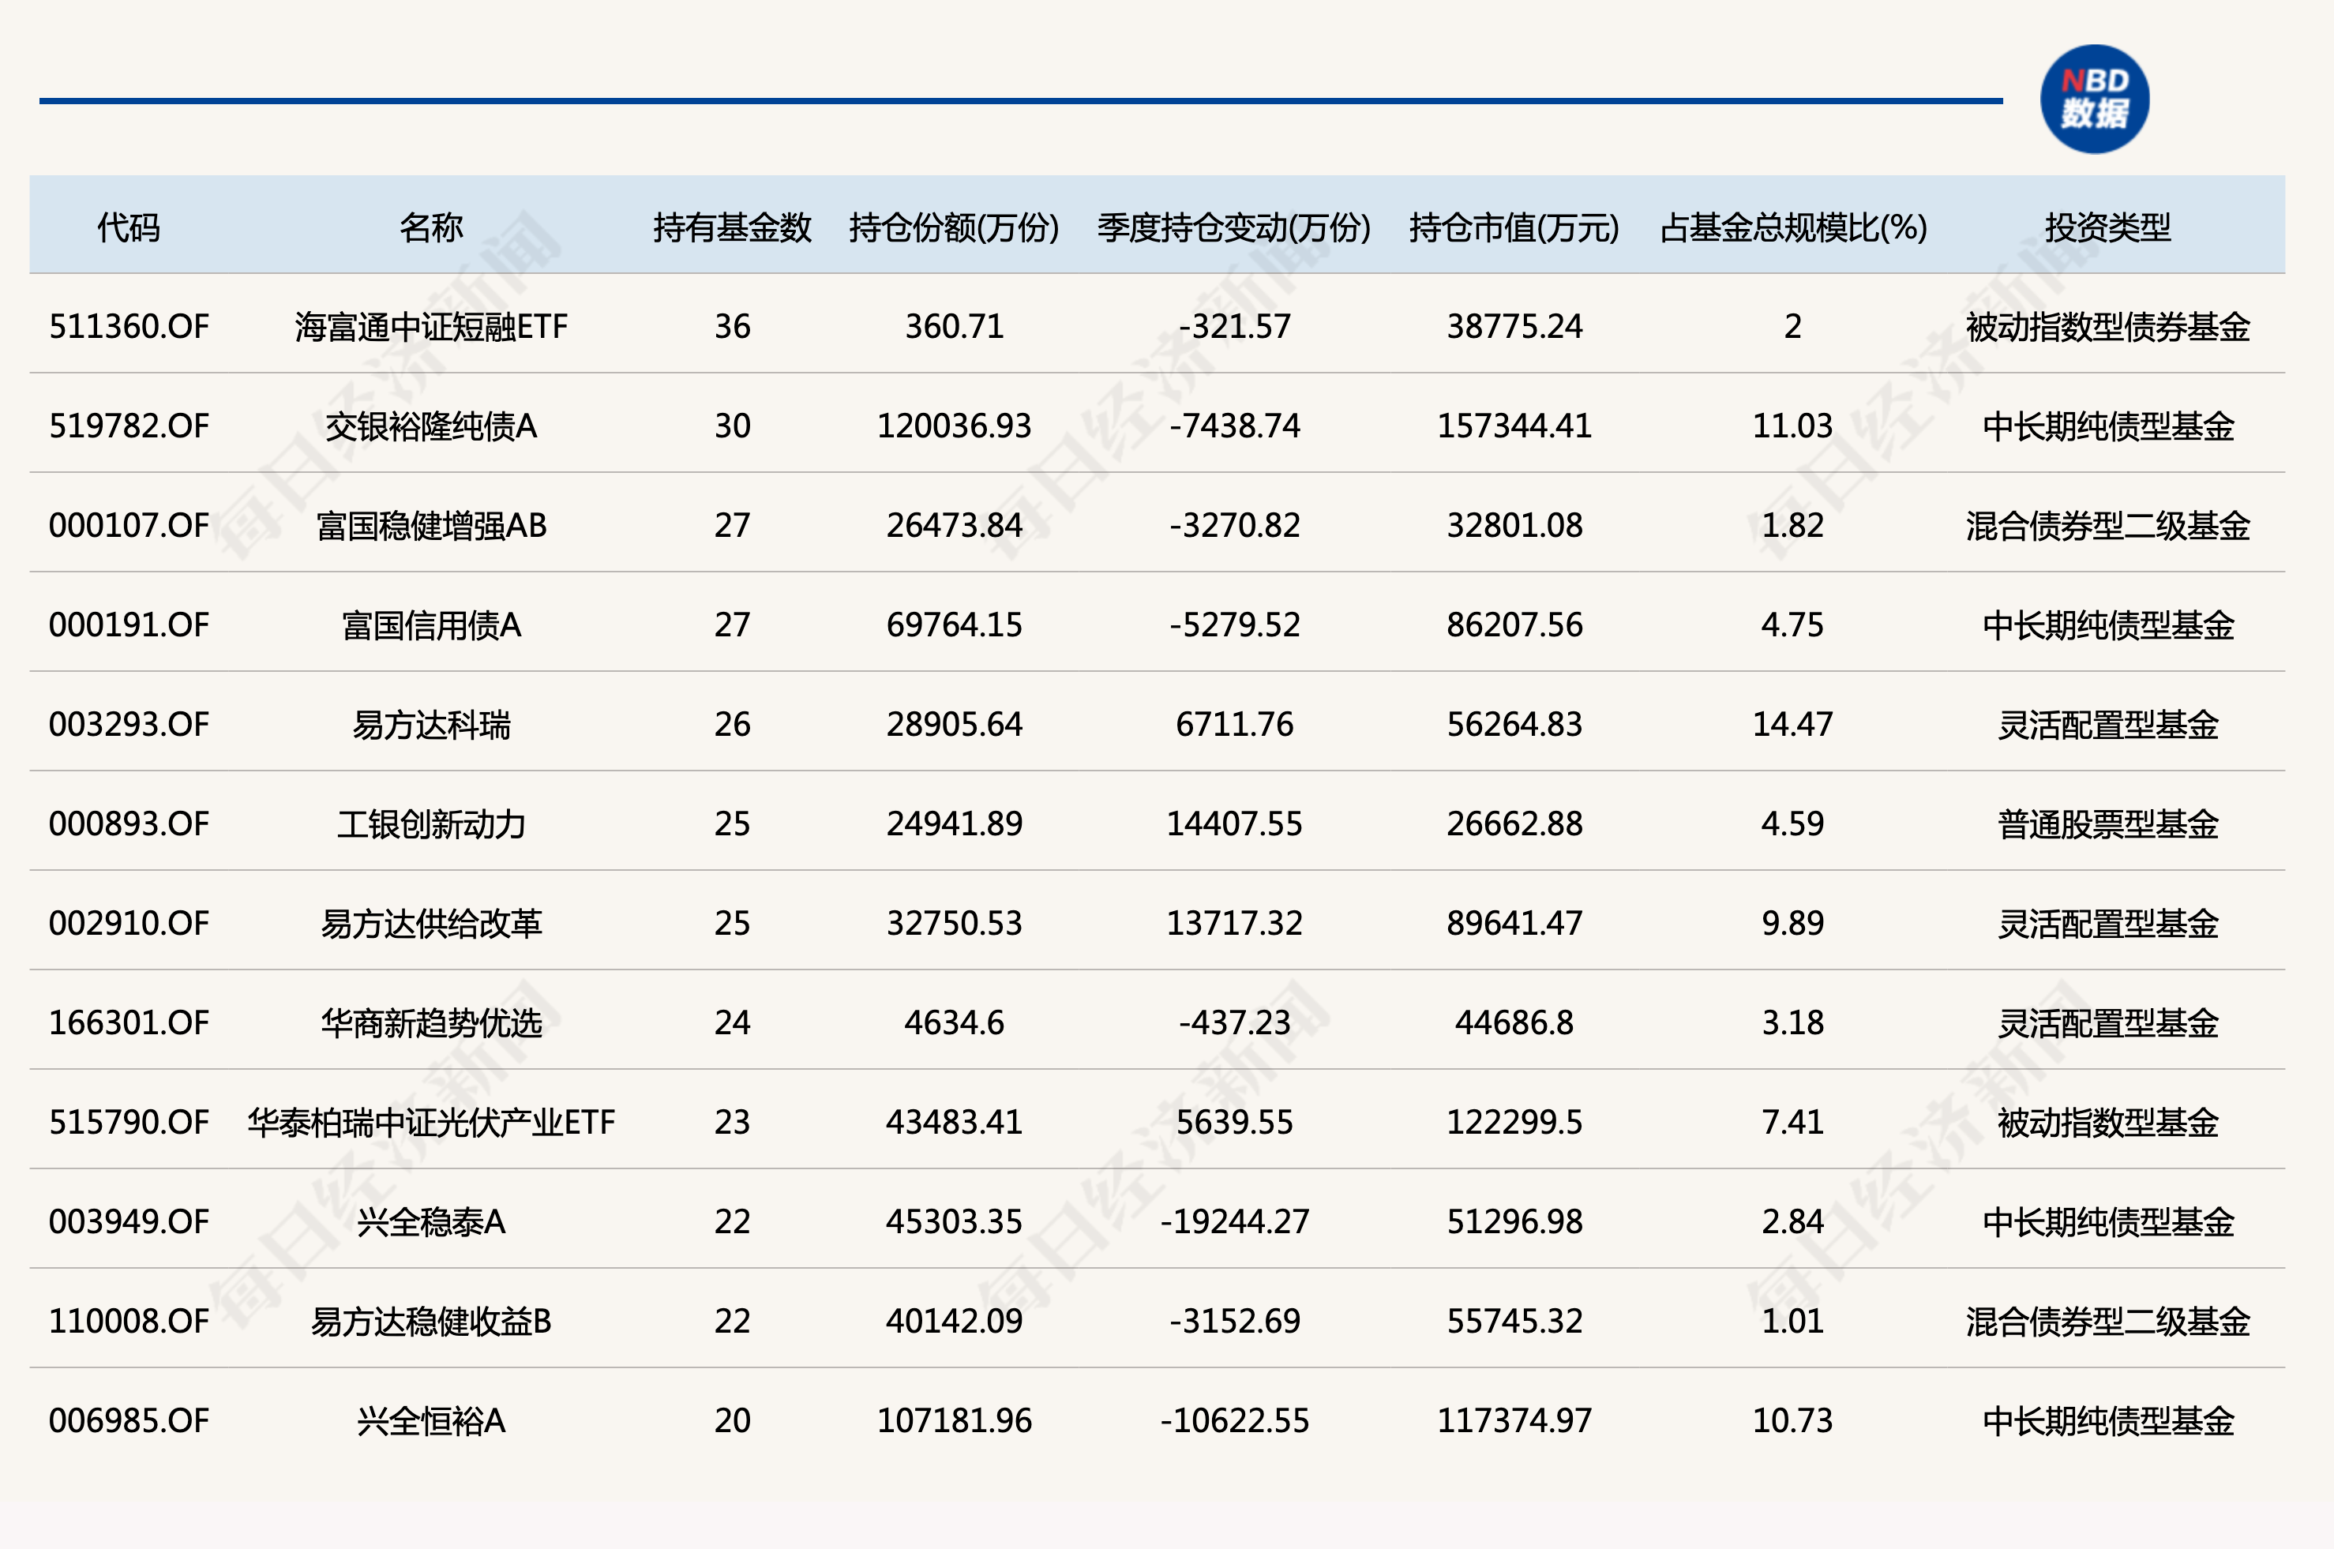The width and height of the screenshot is (2334, 1549).
Task: Select fund code 511360.OF
Action: tap(129, 326)
